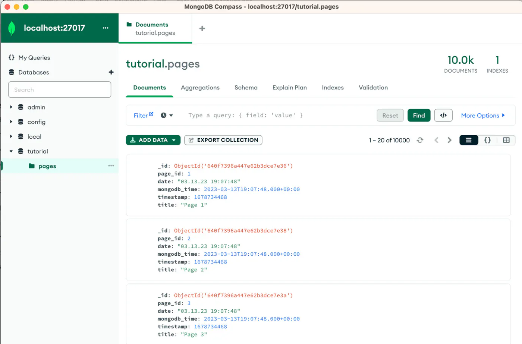Click the tutorial database icon
522x344 pixels.
tap(21, 151)
